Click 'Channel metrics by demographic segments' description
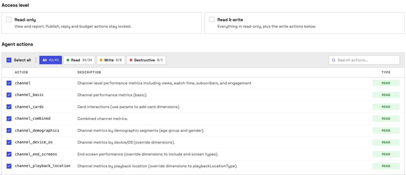This screenshot has height=175, width=406. (x=141, y=131)
